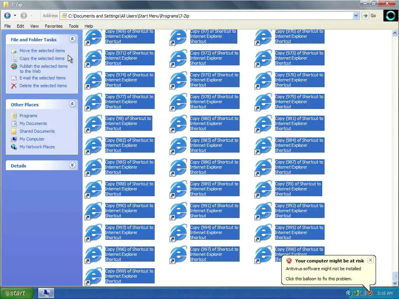Close the antivirus warning balloon
Image resolution: width=399 pixels, height=299 pixels.
[371, 260]
